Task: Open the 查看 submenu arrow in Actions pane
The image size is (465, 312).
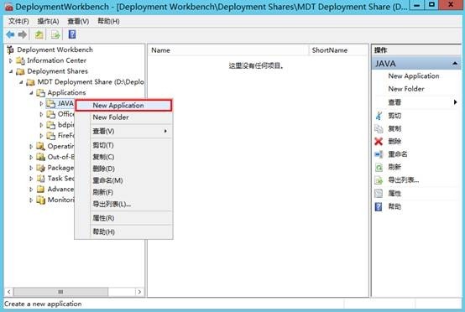Action: 455,102
